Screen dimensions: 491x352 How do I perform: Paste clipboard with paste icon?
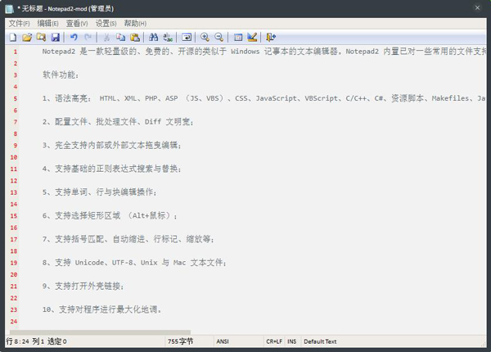pos(135,38)
